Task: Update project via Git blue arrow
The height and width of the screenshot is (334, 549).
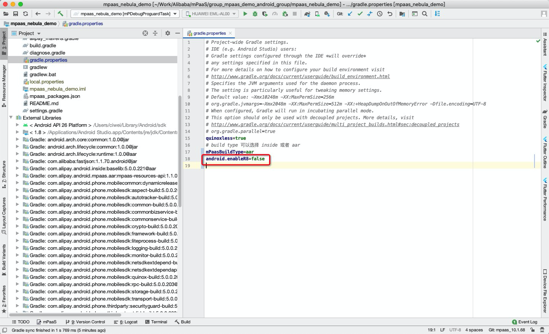Action: (350, 14)
